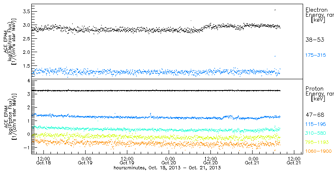Click the Electron legend heading
The image size is (334, 171).
pos(316,10)
